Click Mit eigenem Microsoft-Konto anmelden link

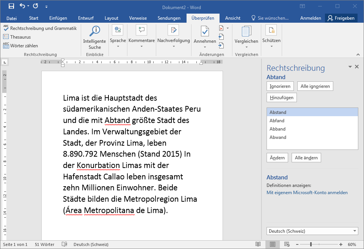click(x=307, y=193)
